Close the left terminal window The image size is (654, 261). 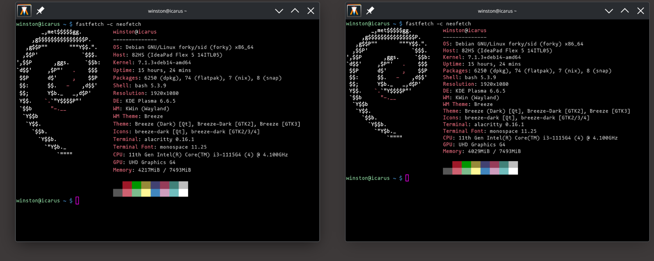coord(311,11)
